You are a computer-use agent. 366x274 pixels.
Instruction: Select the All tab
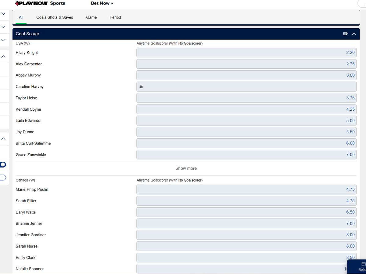point(21,17)
